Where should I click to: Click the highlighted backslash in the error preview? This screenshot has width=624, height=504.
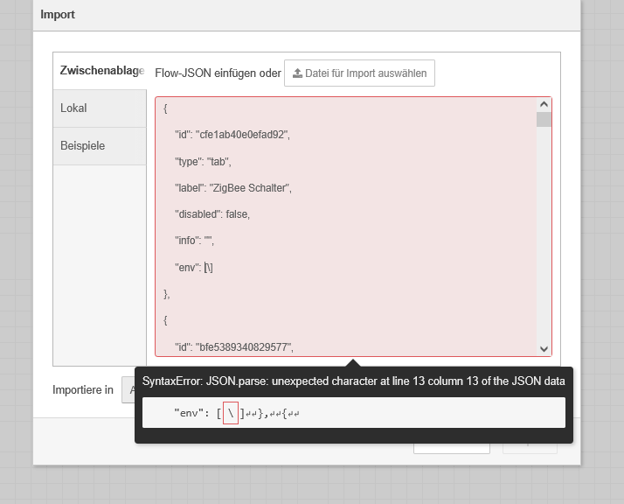click(230, 411)
